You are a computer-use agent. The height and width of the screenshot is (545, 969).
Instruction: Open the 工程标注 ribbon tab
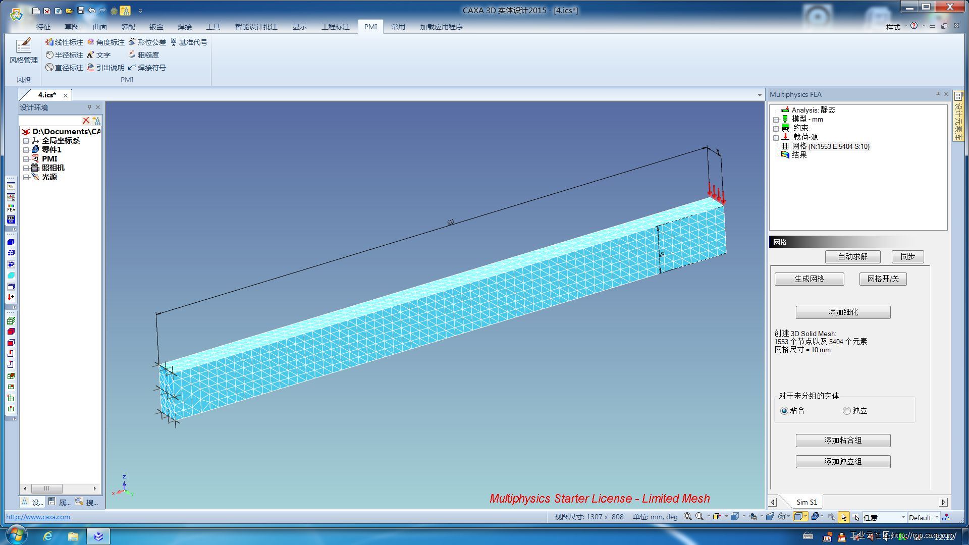pos(336,27)
